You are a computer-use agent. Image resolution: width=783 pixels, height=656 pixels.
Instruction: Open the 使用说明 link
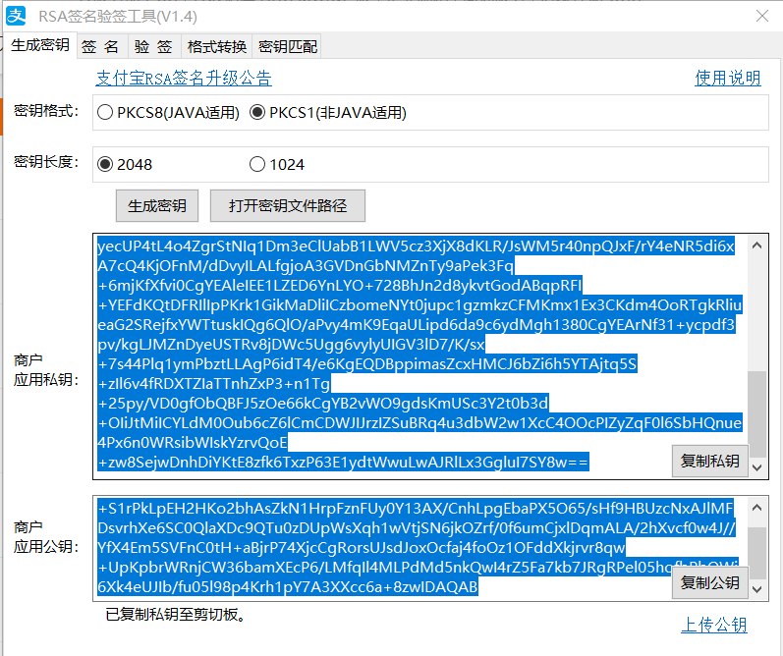(x=728, y=78)
